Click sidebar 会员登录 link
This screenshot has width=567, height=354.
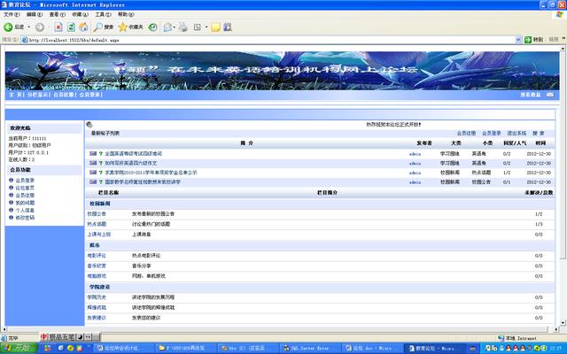(25, 181)
